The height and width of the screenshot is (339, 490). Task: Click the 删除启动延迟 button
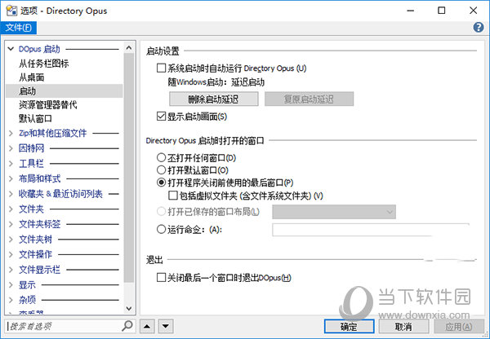coord(214,99)
